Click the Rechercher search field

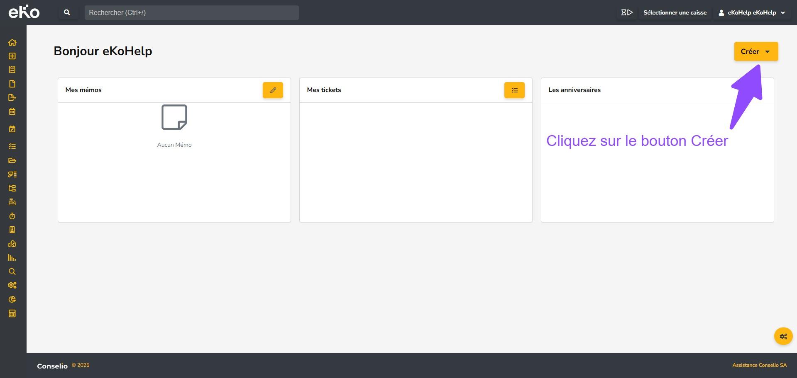tap(191, 12)
